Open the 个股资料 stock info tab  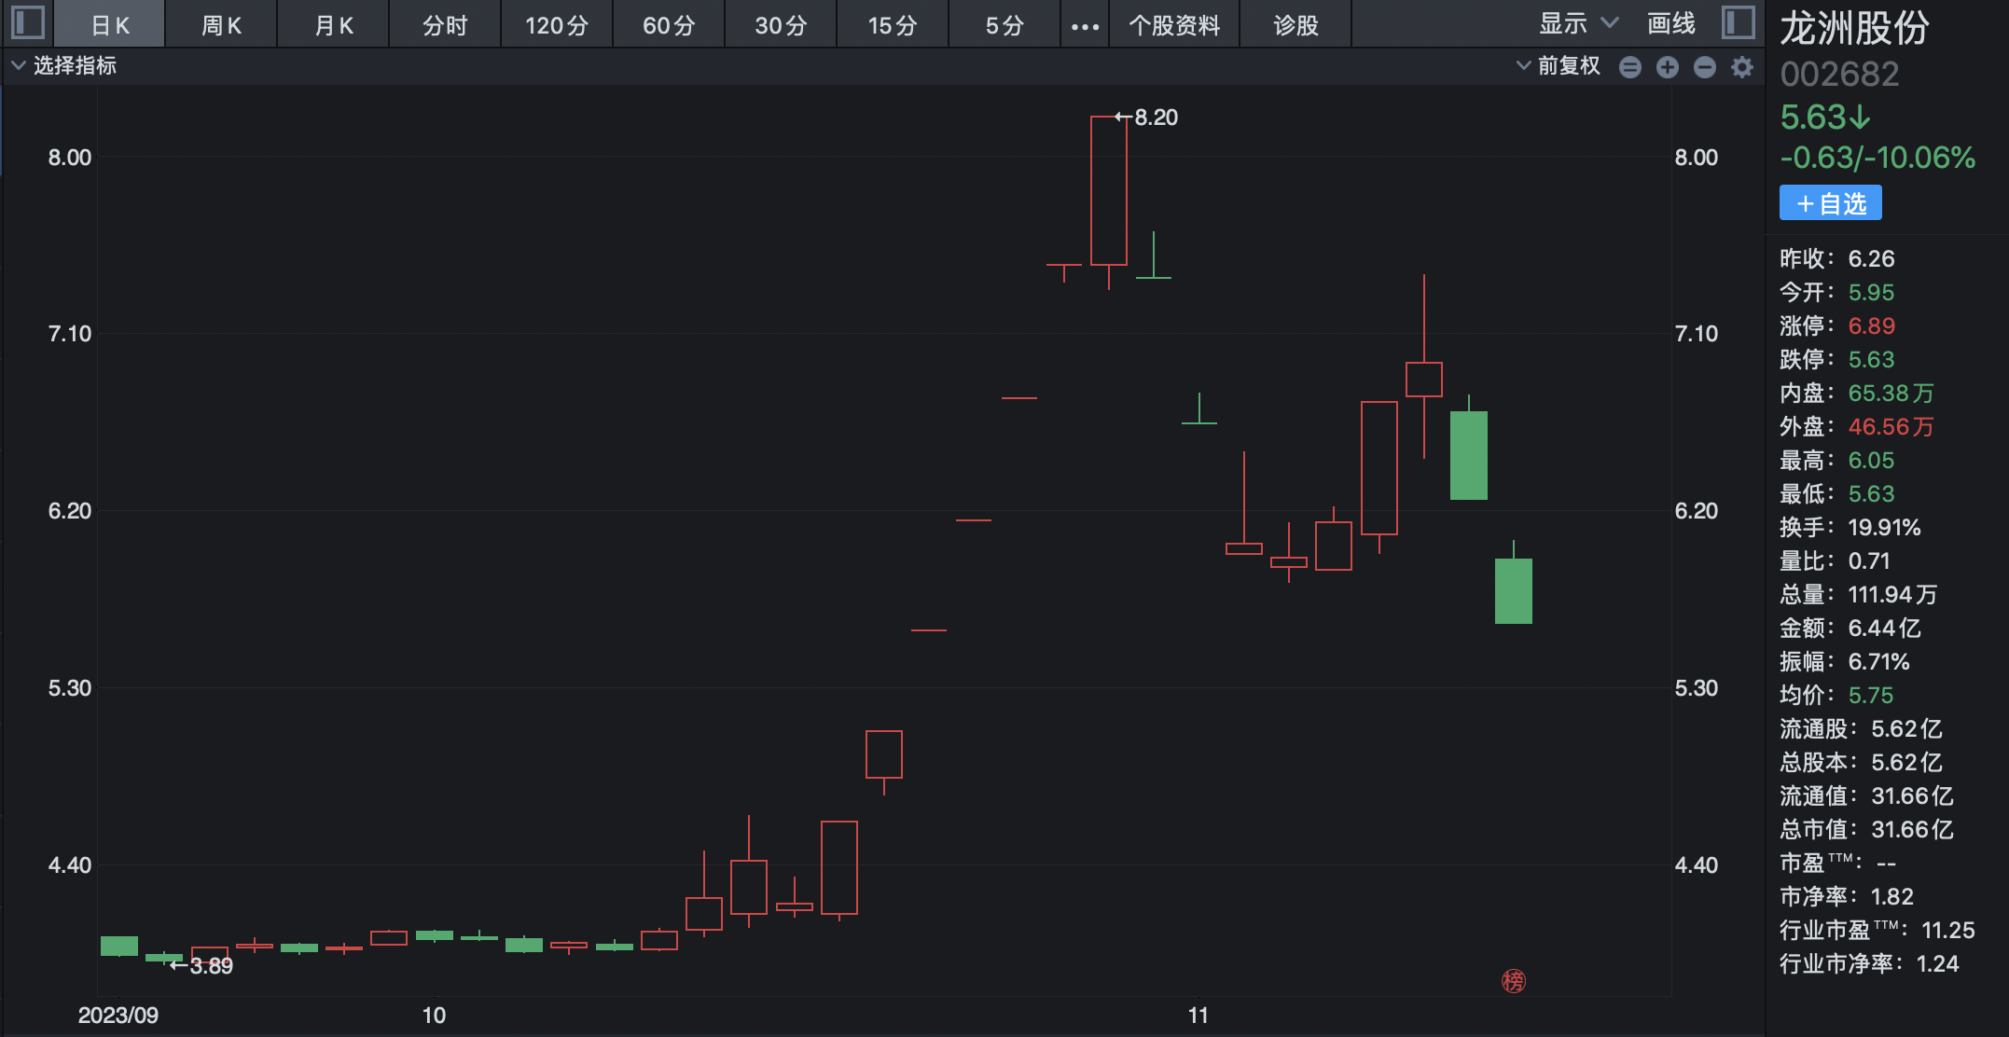(1174, 25)
